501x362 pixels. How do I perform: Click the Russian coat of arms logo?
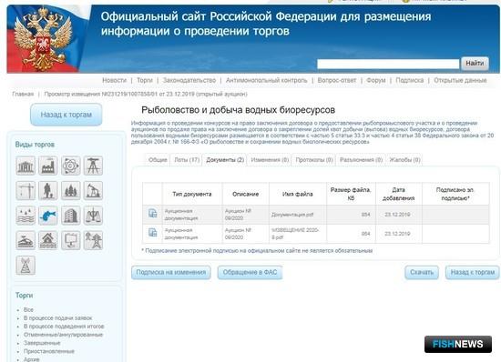tap(42, 39)
